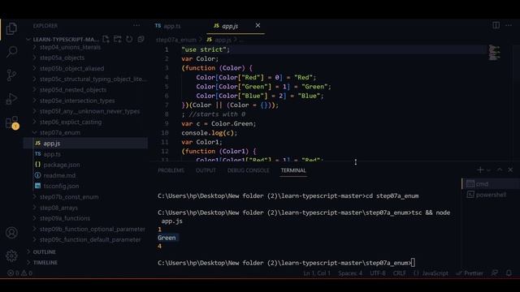
Task: Click New Folder icon in explorer header
Action: click(117, 39)
